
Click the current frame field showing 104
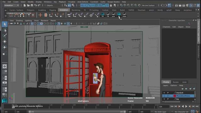click(164, 107)
